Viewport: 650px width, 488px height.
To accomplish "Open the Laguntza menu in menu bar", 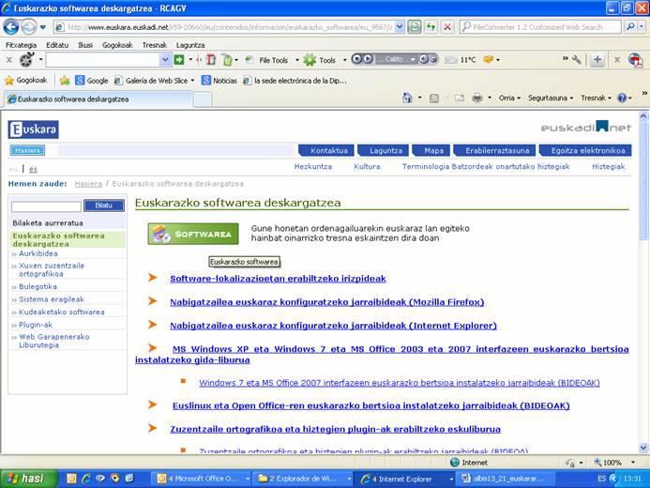I will point(189,44).
